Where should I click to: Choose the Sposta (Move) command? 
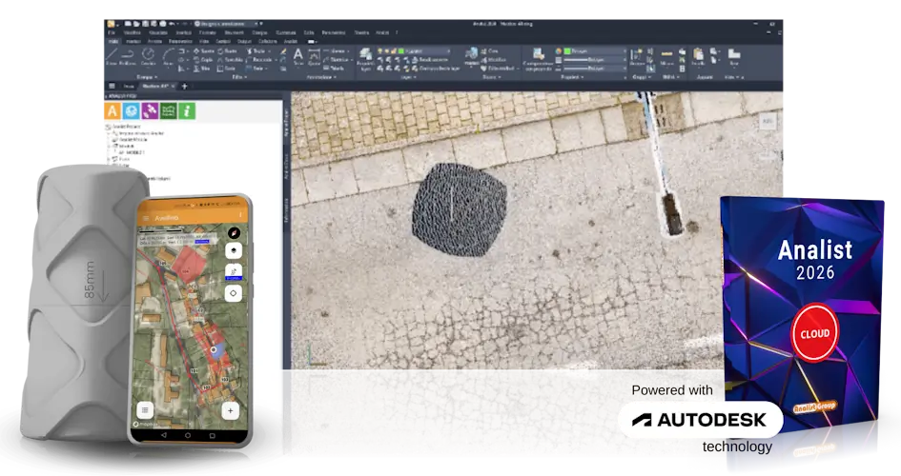pos(203,51)
